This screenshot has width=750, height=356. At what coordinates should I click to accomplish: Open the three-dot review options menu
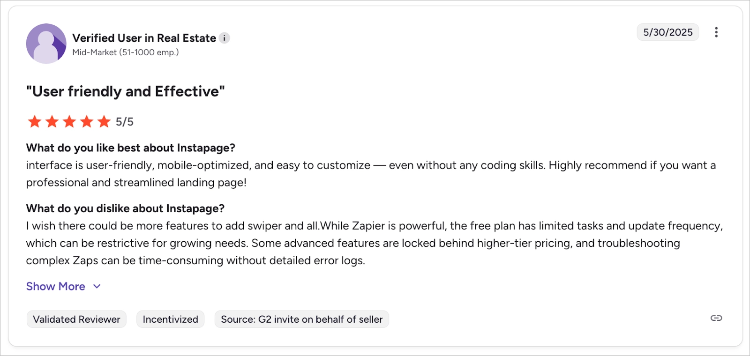[x=716, y=32]
